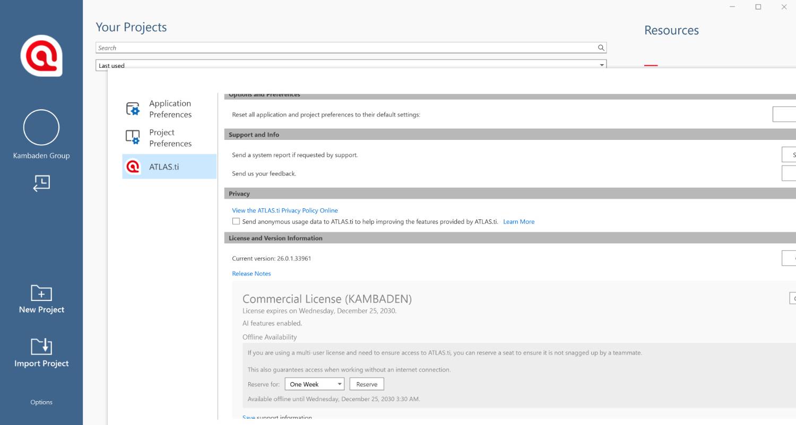Select Project Preferences tab
The width and height of the screenshot is (796, 425).
coord(169,138)
